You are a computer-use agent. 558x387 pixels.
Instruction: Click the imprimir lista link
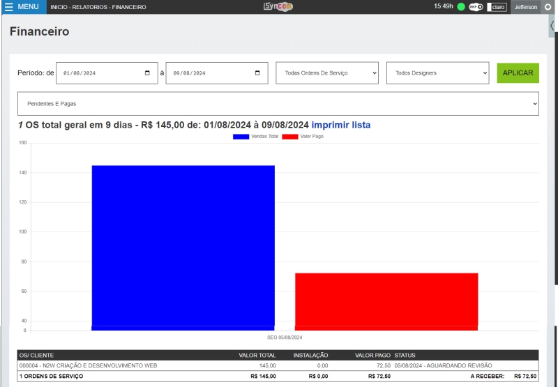pyautogui.click(x=341, y=125)
